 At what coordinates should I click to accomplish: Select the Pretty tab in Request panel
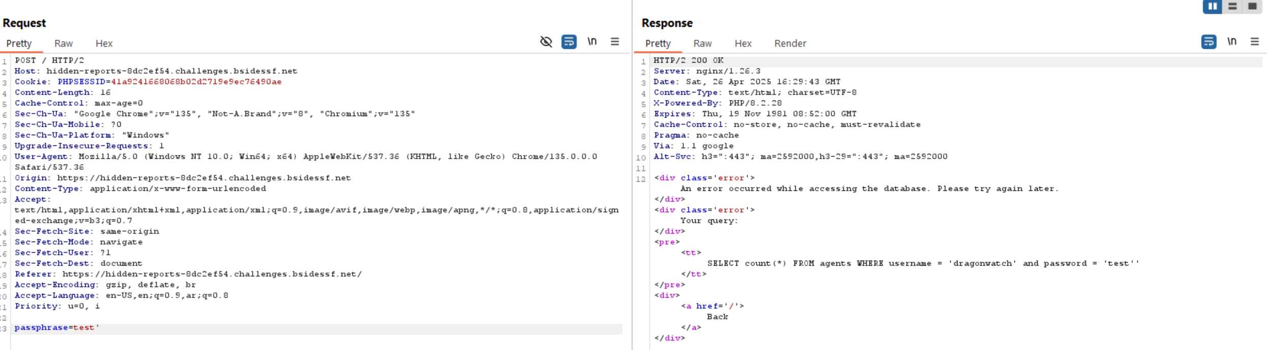19,44
